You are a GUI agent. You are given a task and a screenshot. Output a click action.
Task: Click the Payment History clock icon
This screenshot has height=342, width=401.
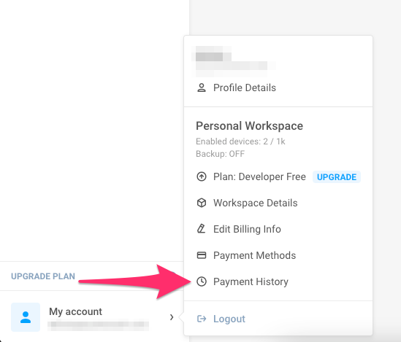tap(202, 281)
